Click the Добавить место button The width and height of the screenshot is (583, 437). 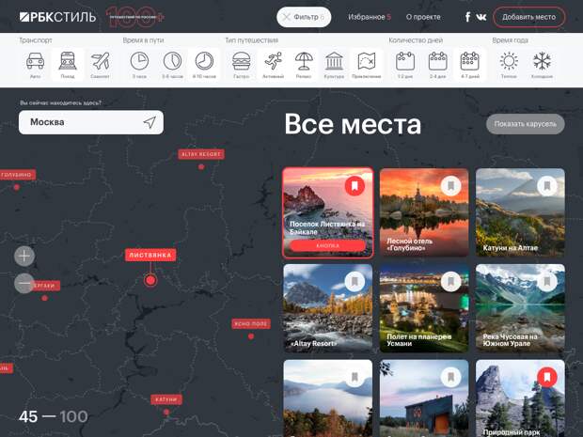(x=528, y=17)
